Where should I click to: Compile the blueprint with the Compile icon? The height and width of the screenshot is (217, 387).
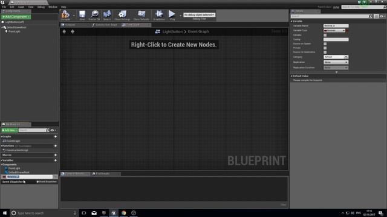click(x=65, y=14)
